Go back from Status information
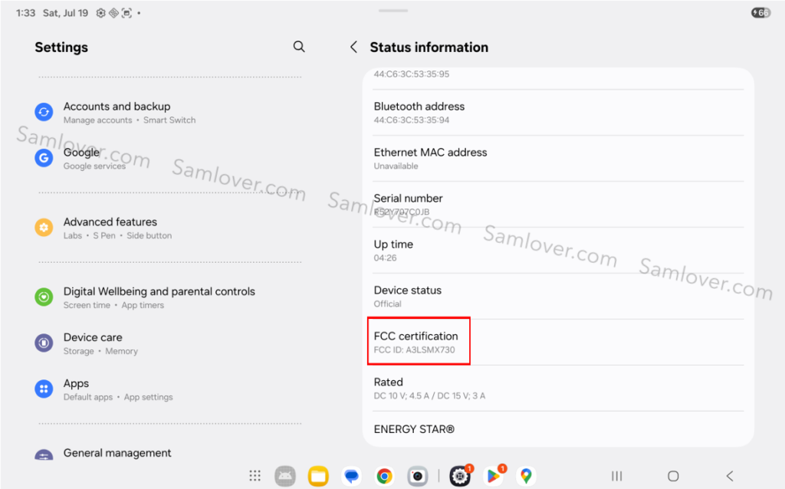The image size is (785, 489). pyautogui.click(x=353, y=47)
